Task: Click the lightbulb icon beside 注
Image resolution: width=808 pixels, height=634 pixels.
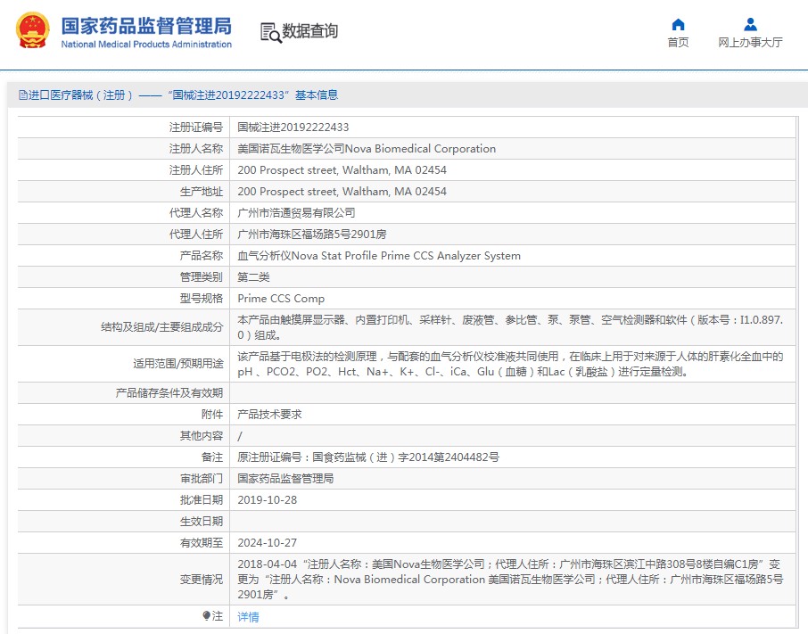Action: coord(206,615)
